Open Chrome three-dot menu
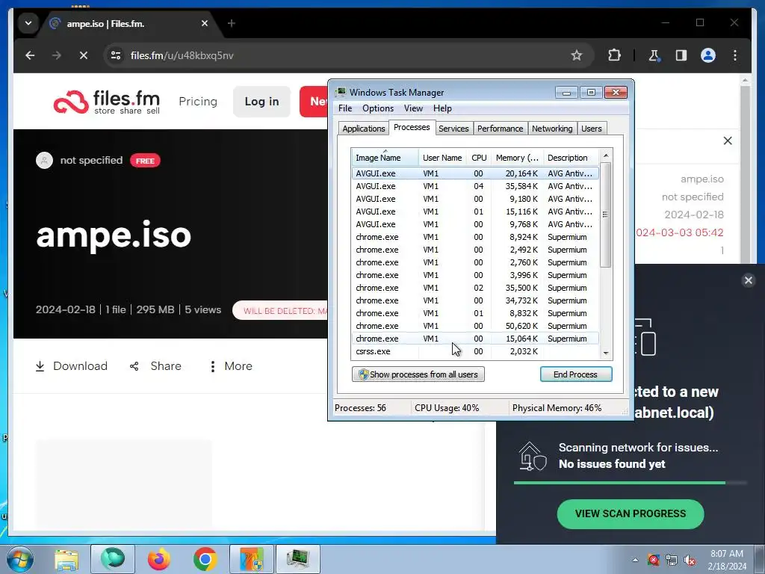765x574 pixels. click(735, 55)
